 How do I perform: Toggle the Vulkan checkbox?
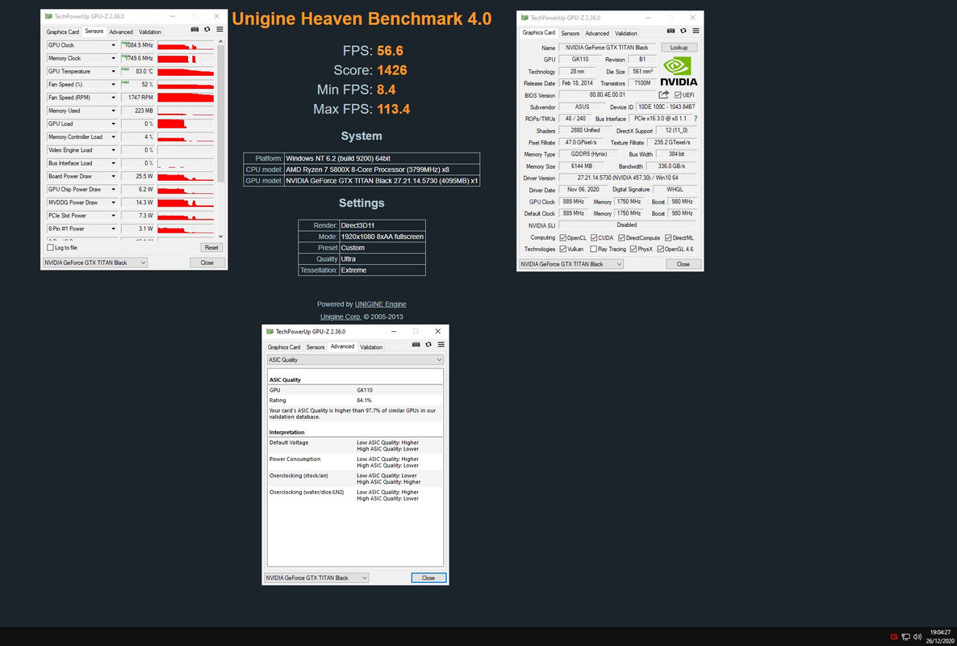[562, 250]
